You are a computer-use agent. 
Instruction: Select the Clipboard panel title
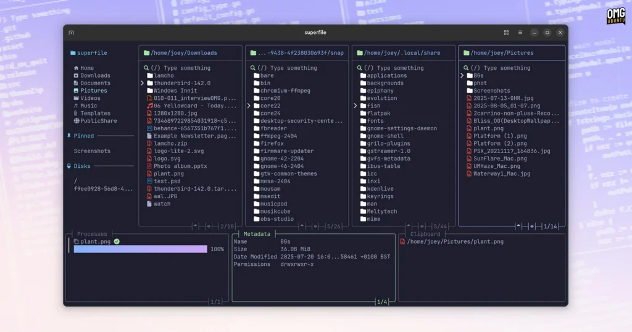pyautogui.click(x=425, y=234)
